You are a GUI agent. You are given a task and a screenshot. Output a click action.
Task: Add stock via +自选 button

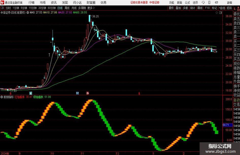pyautogui.click(x=222, y=8)
